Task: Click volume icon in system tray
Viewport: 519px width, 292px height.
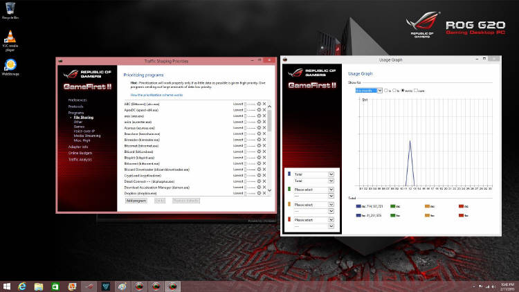Action: click(493, 286)
